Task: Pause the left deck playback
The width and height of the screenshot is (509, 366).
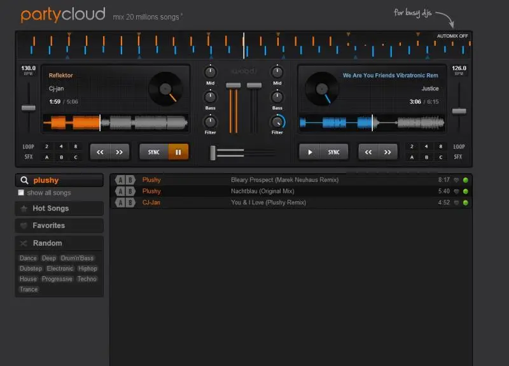Action: (x=178, y=152)
